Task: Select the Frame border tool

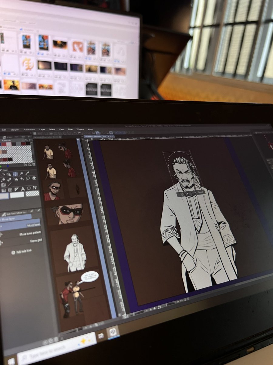Action: [10, 190]
